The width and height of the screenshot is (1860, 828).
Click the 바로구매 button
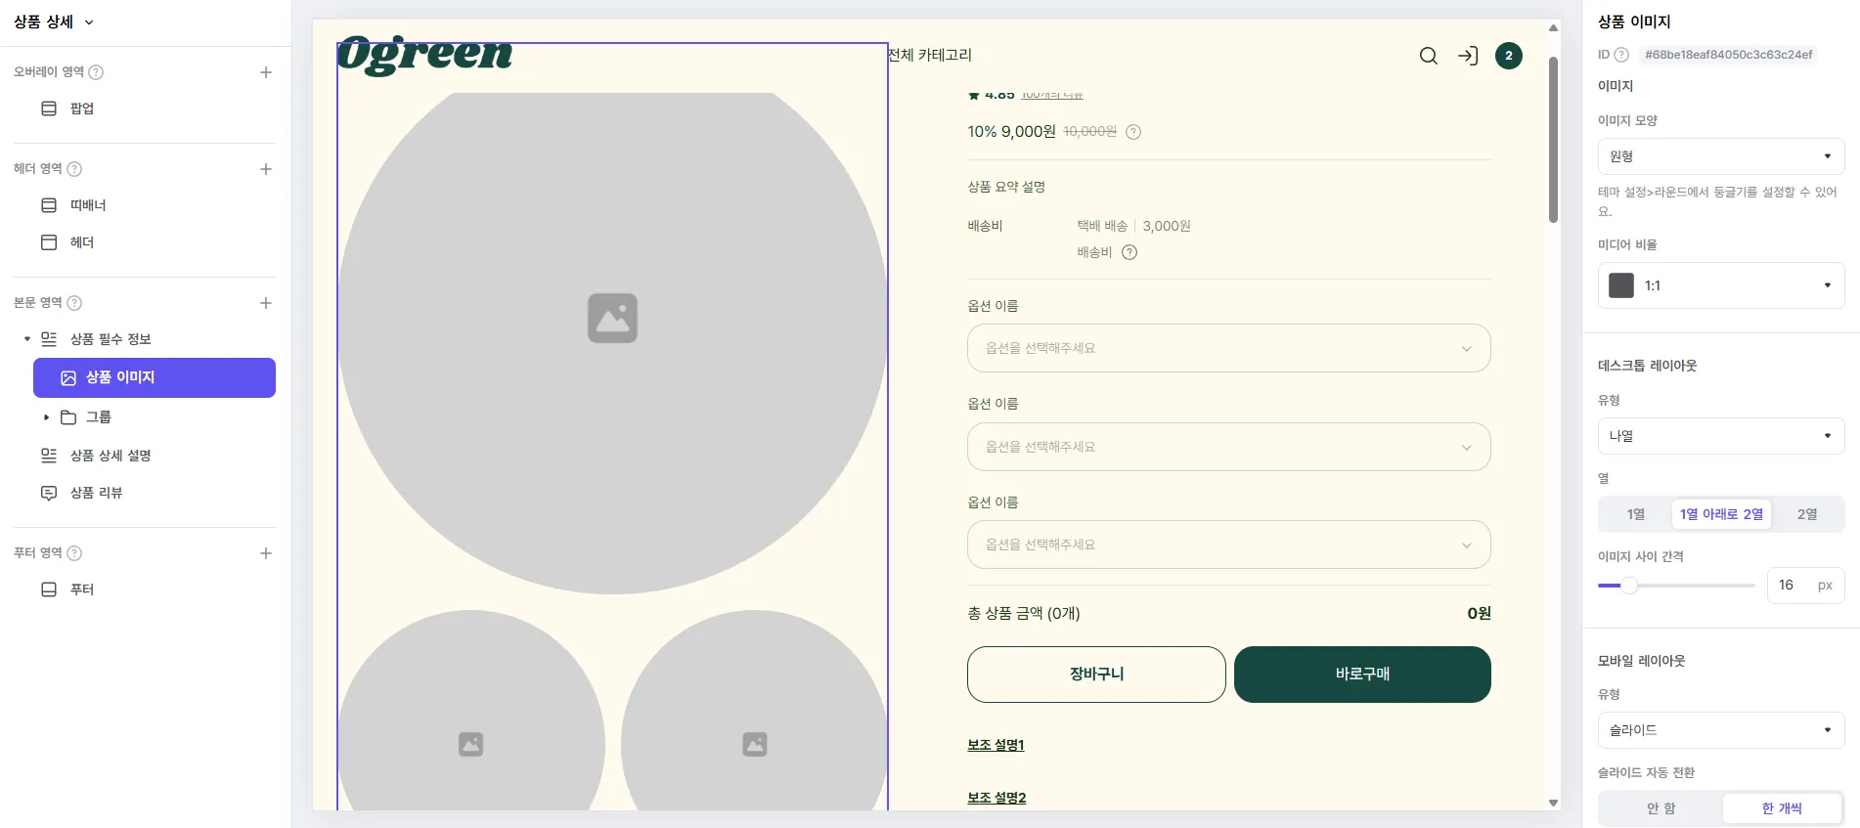click(1362, 675)
